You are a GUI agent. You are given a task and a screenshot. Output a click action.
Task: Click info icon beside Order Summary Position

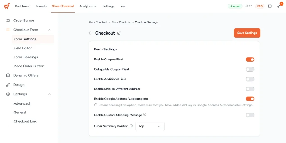(x=131, y=126)
